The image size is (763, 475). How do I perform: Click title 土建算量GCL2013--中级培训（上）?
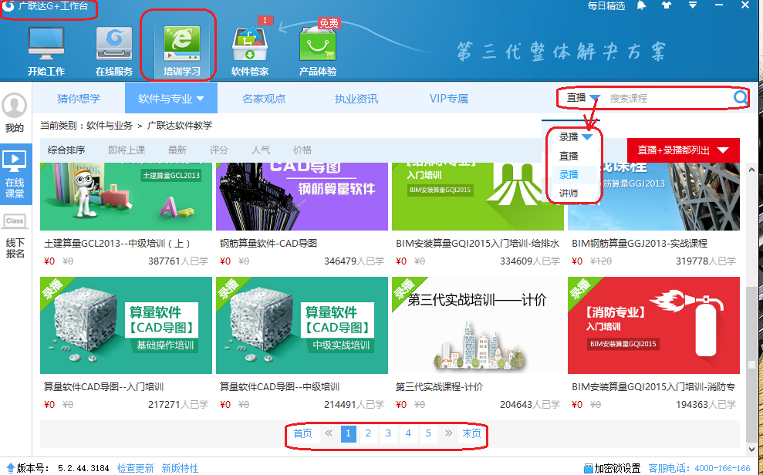pyautogui.click(x=116, y=243)
